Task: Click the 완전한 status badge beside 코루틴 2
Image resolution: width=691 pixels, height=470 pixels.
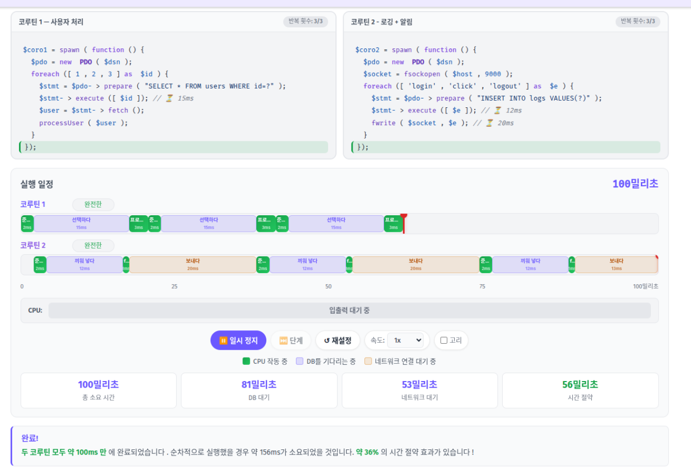Action: [x=93, y=245]
